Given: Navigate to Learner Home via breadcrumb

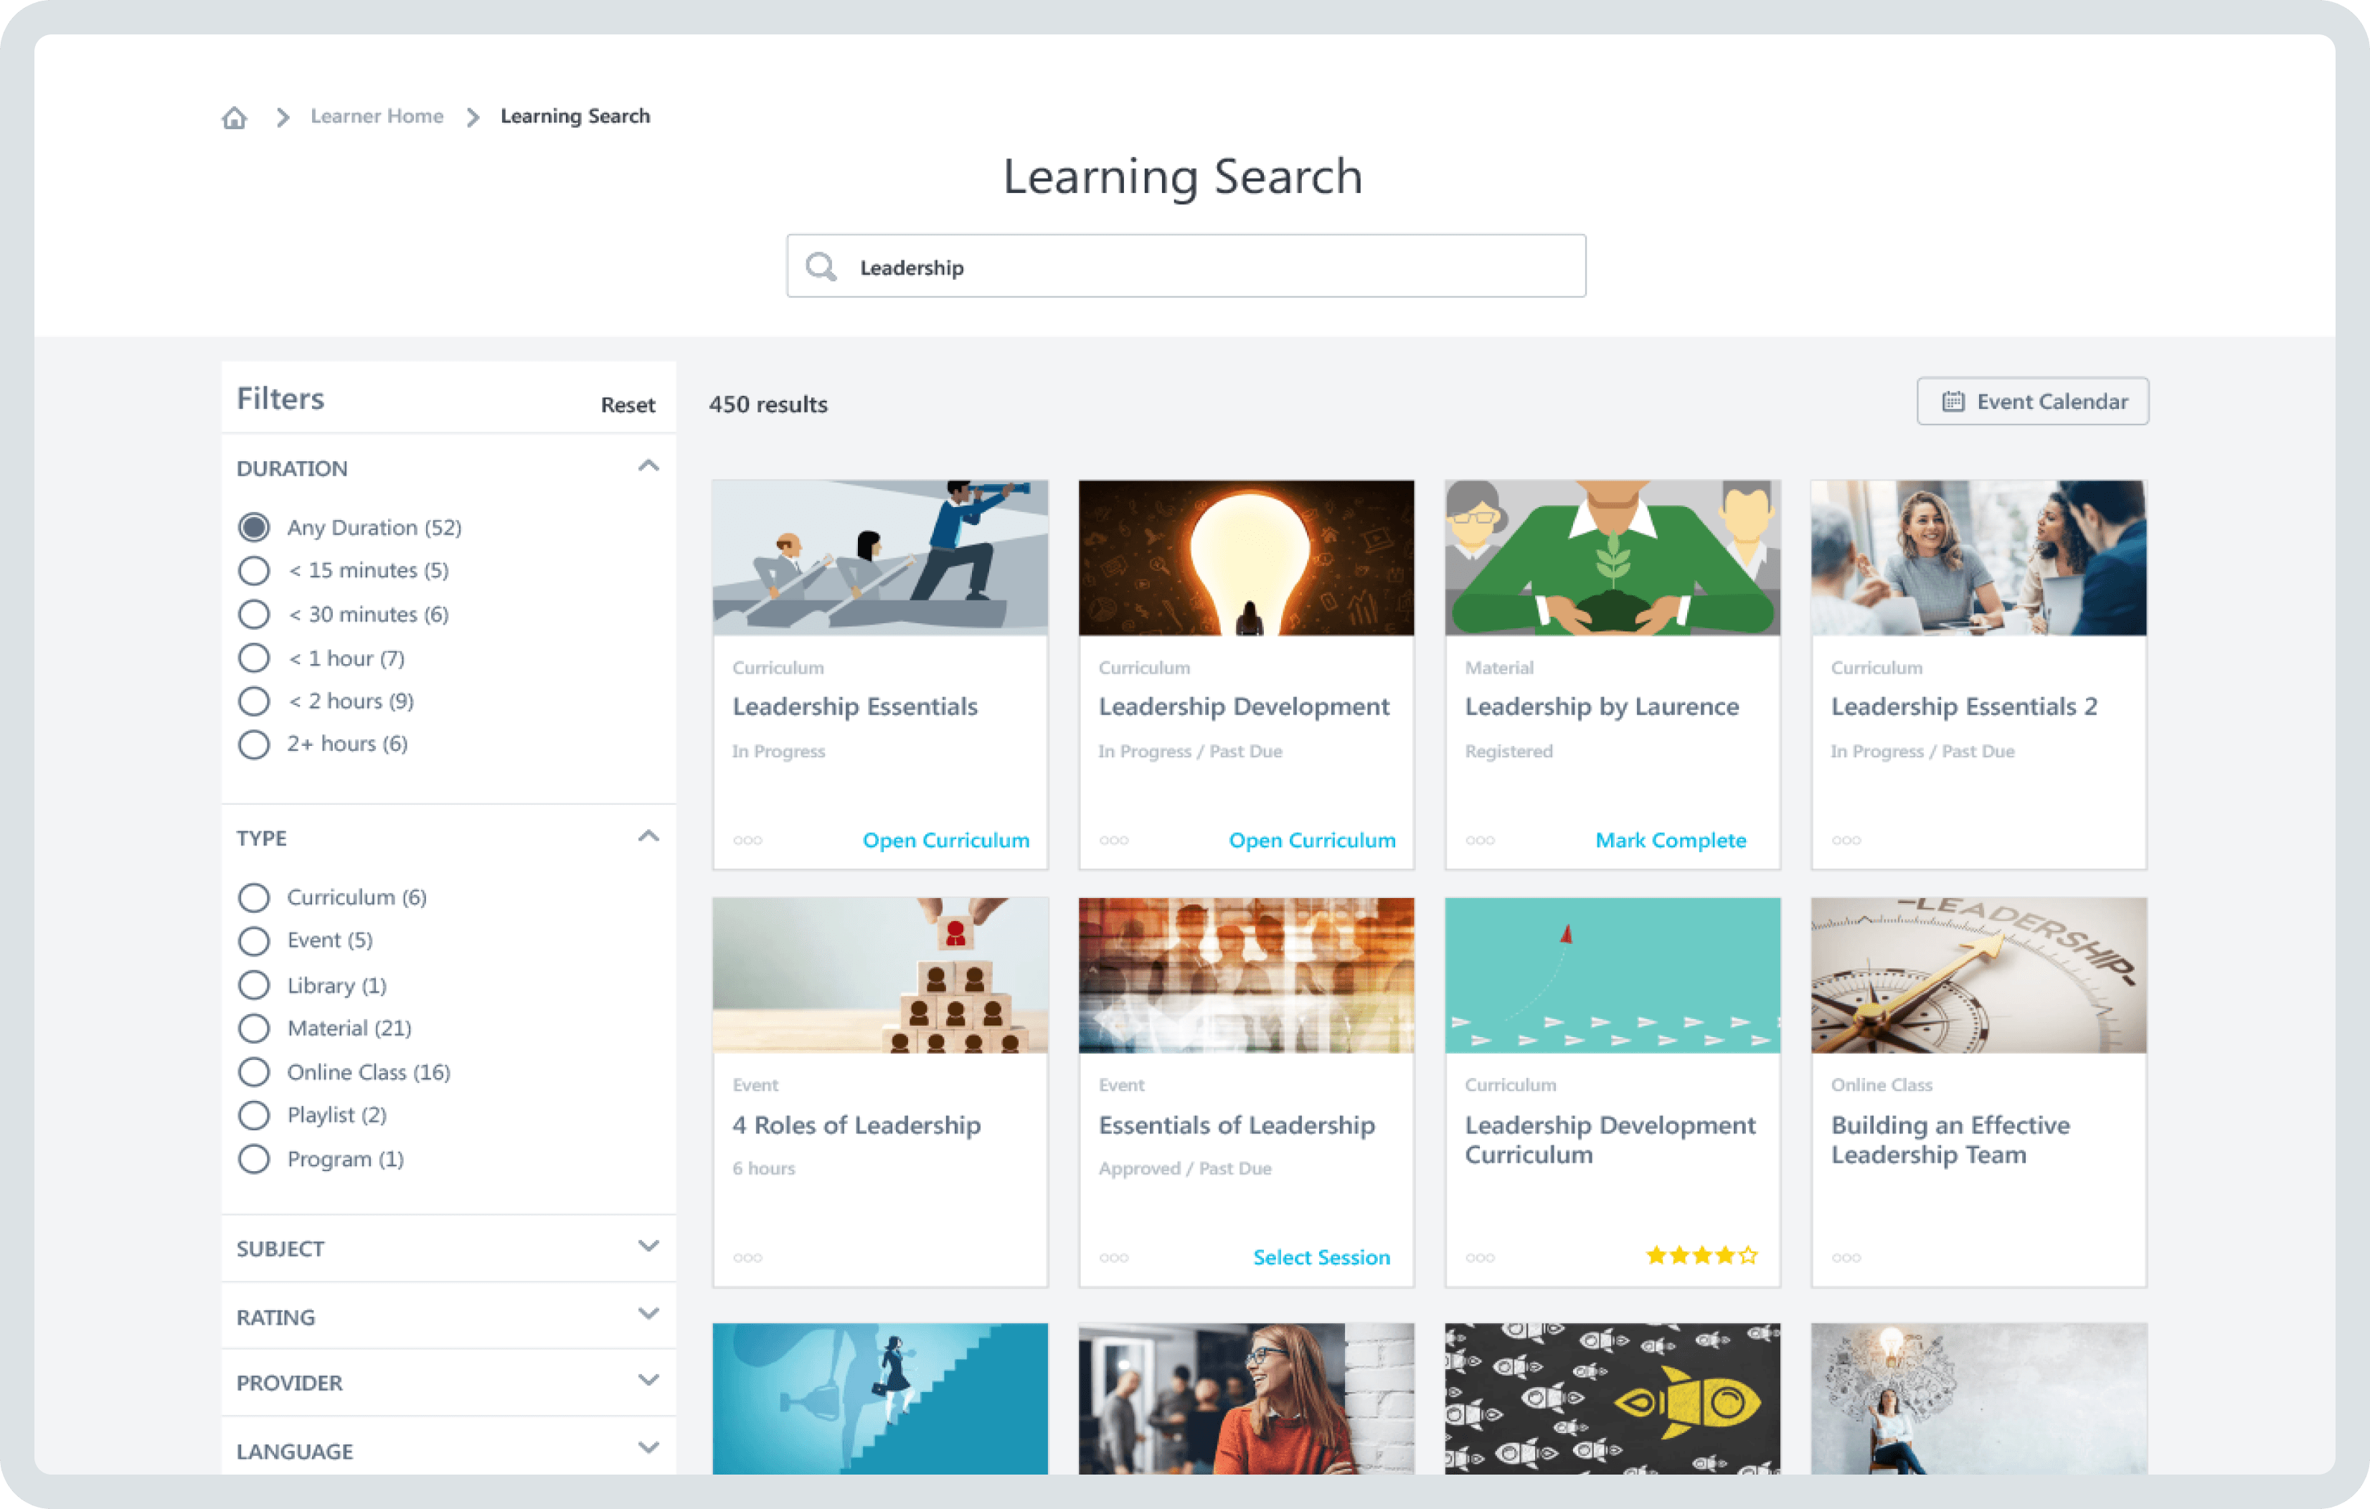Looking at the screenshot, I should (x=376, y=116).
